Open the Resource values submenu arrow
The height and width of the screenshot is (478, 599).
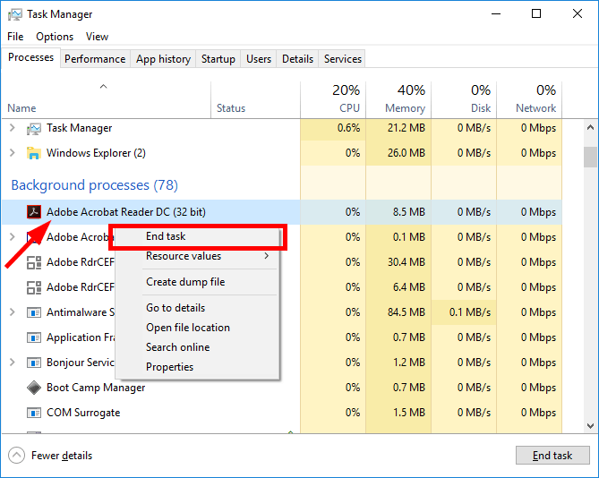(x=267, y=256)
